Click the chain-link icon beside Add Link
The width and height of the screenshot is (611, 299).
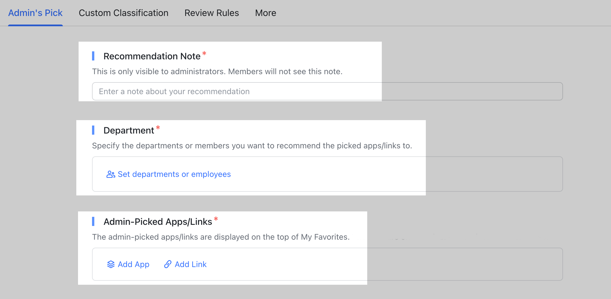coord(167,264)
